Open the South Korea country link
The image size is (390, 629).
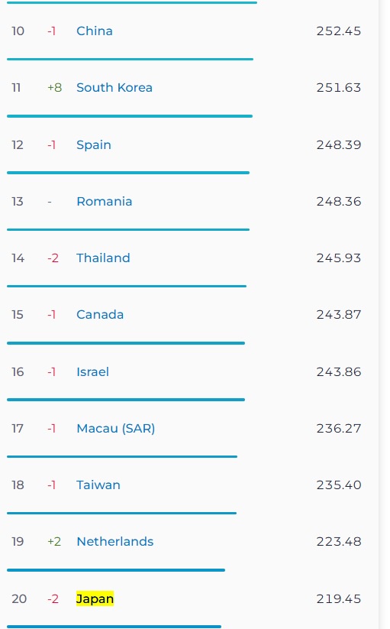tap(114, 87)
